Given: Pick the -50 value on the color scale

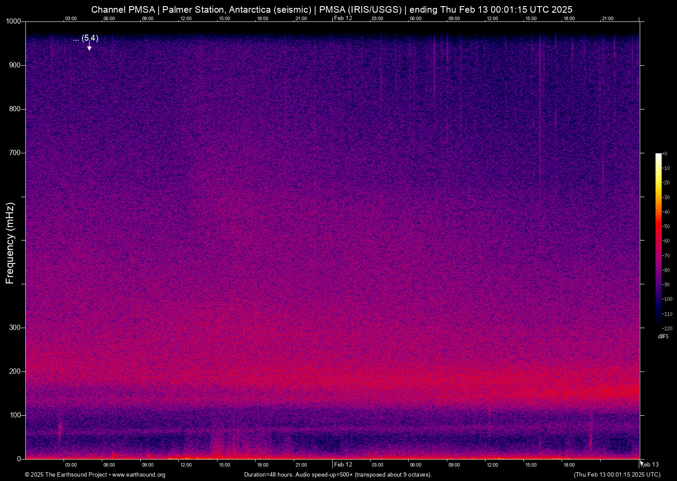Looking at the screenshot, I should point(666,226).
